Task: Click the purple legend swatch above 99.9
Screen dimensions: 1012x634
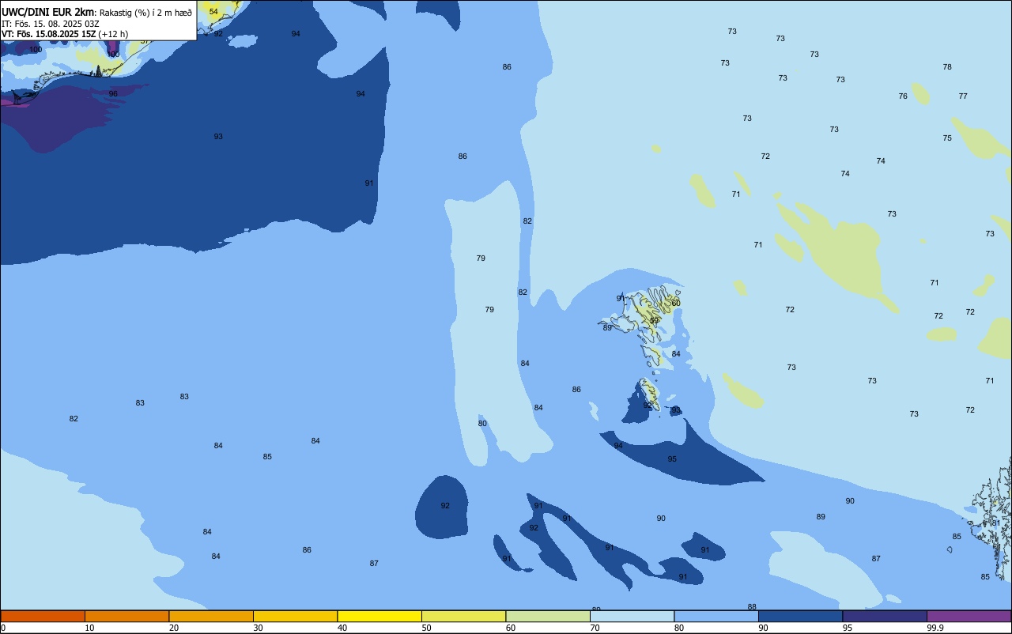Action: tap(969, 616)
